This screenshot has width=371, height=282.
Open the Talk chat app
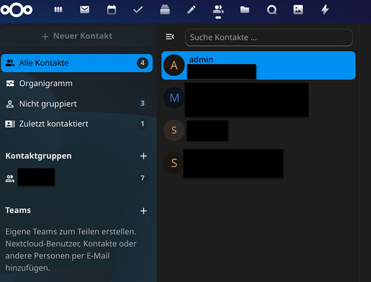click(x=272, y=10)
